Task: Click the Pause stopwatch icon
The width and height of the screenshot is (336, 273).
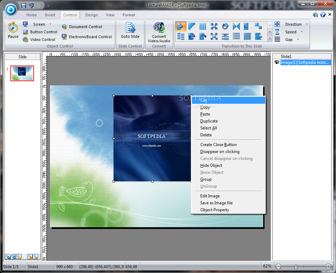Action: [13, 27]
